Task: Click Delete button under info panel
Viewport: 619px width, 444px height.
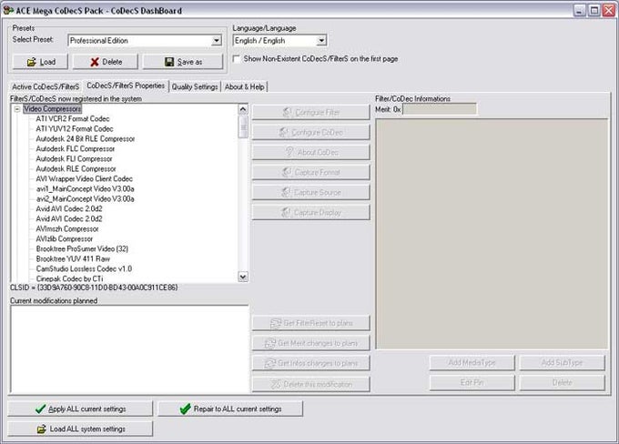Action: (x=563, y=382)
